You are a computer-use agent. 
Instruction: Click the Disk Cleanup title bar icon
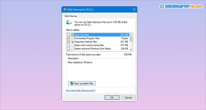(x=65, y=9)
